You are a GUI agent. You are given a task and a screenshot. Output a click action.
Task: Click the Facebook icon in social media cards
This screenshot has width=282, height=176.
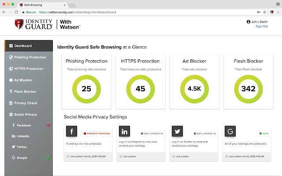71,132
